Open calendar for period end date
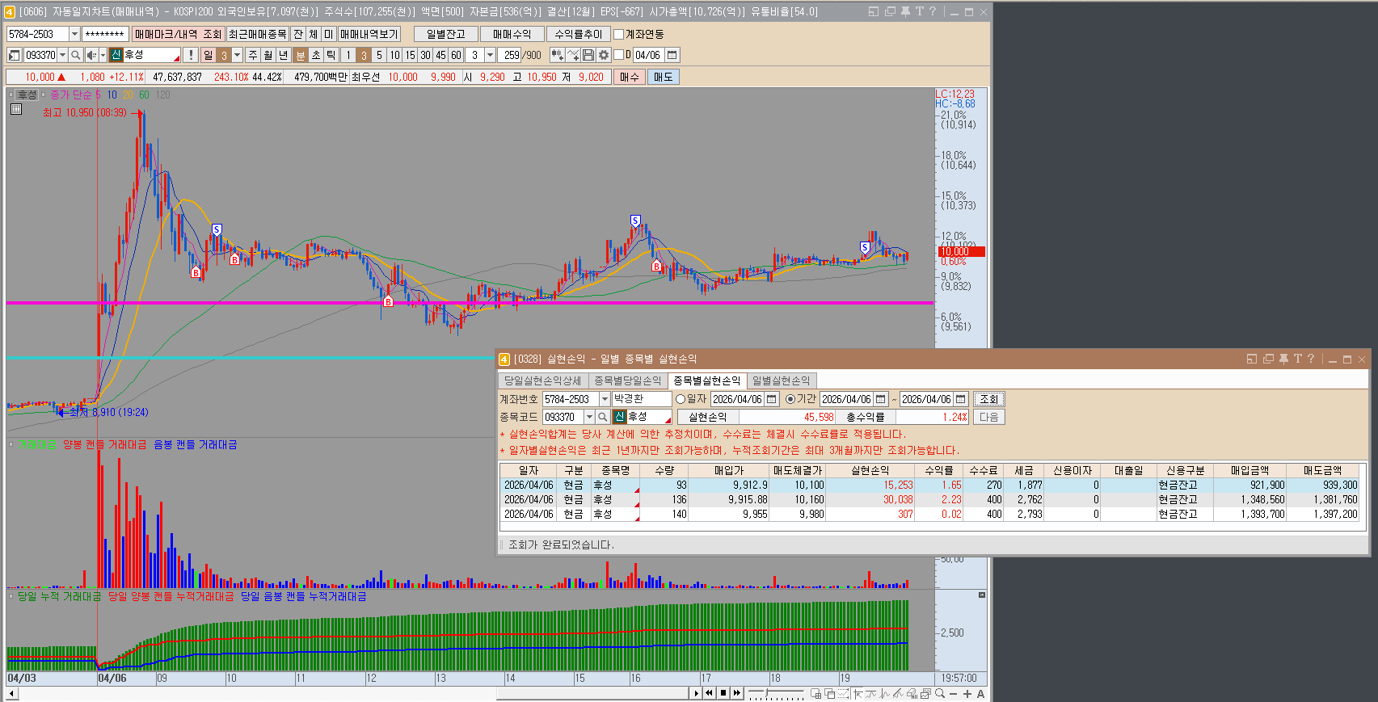 pyautogui.click(x=960, y=399)
